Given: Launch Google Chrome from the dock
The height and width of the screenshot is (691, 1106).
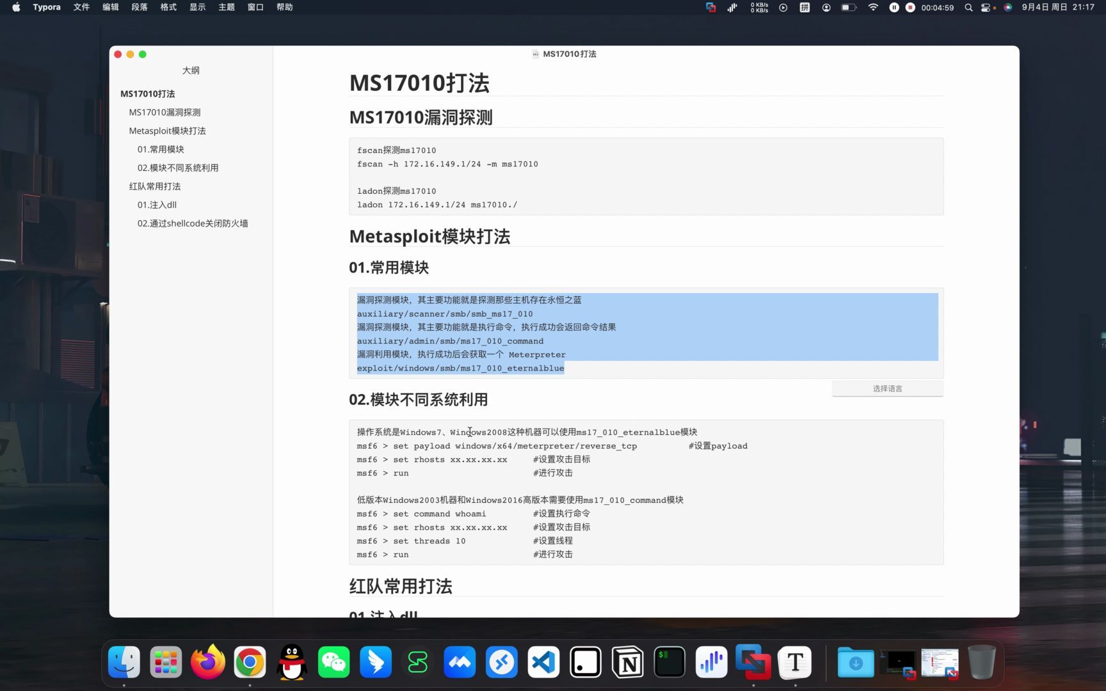Looking at the screenshot, I should pyautogui.click(x=250, y=662).
